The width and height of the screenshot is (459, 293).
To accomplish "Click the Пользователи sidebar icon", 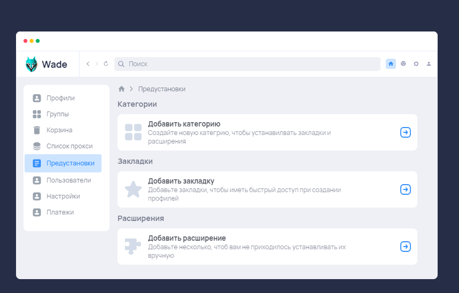I will [x=37, y=180].
